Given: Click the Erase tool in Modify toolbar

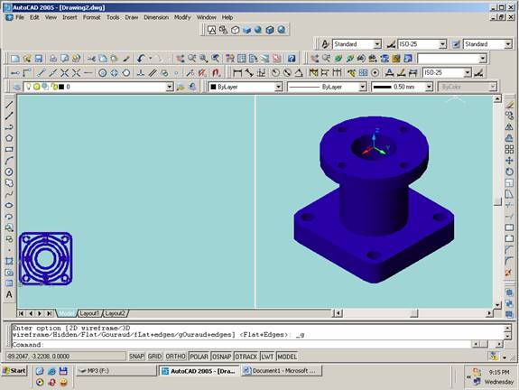Looking at the screenshot, I should (x=509, y=105).
